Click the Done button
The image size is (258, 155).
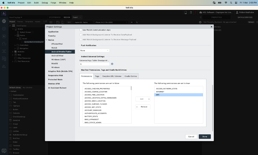click(x=205, y=136)
